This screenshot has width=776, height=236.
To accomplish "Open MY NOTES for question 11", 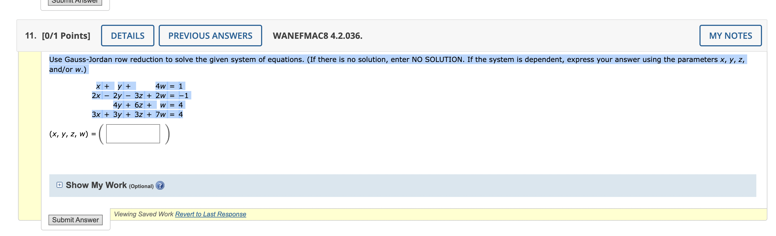I will point(730,35).
